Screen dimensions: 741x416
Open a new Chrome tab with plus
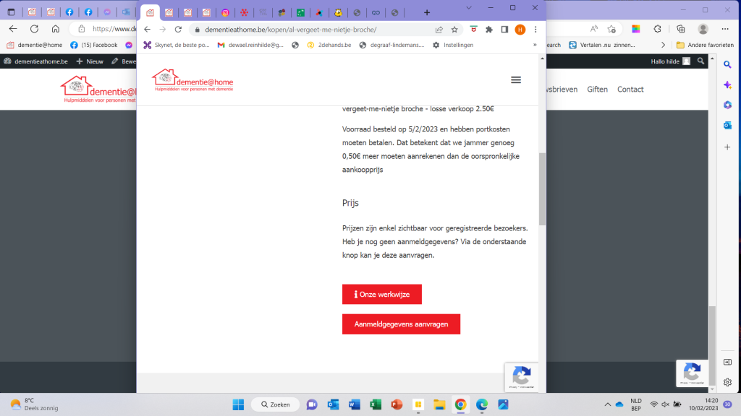coord(427,12)
